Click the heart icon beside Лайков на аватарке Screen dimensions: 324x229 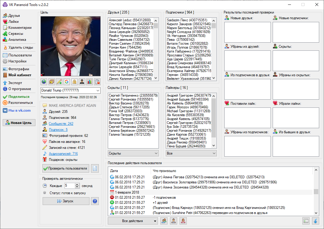point(45,142)
